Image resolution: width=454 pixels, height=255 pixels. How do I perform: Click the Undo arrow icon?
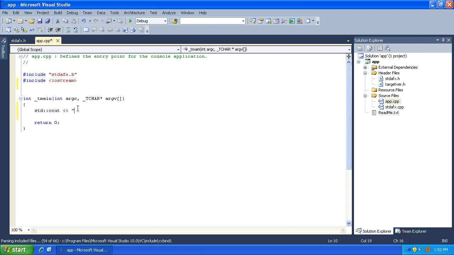(83, 21)
